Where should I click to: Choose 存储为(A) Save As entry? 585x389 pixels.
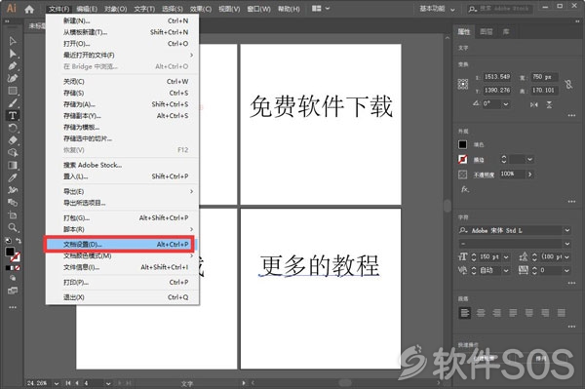tap(123, 104)
